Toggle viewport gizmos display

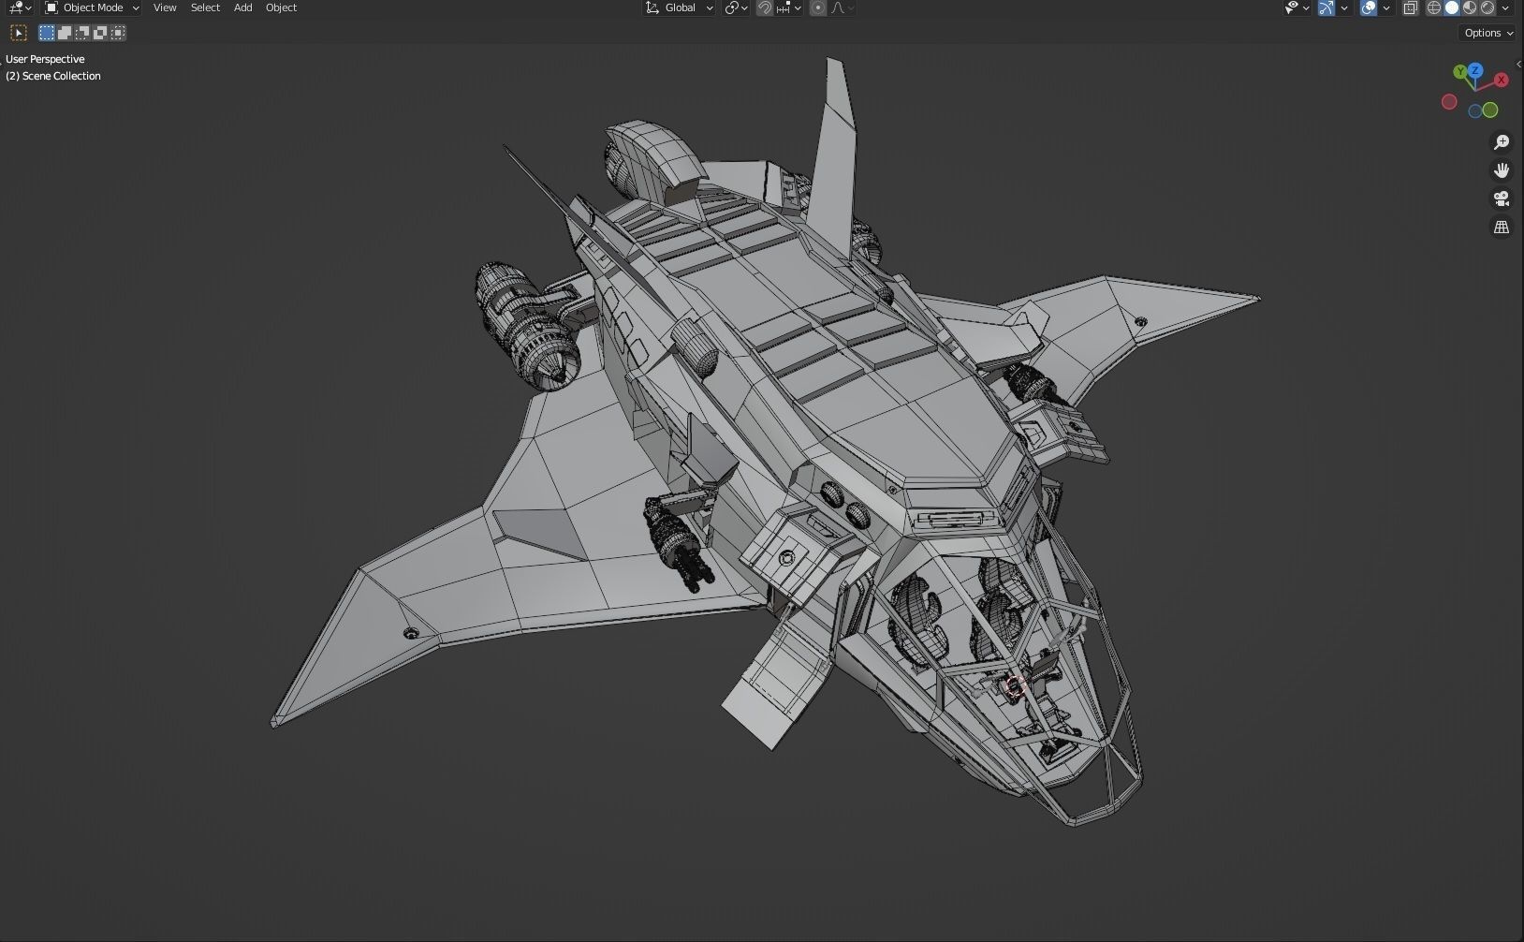1326,7
